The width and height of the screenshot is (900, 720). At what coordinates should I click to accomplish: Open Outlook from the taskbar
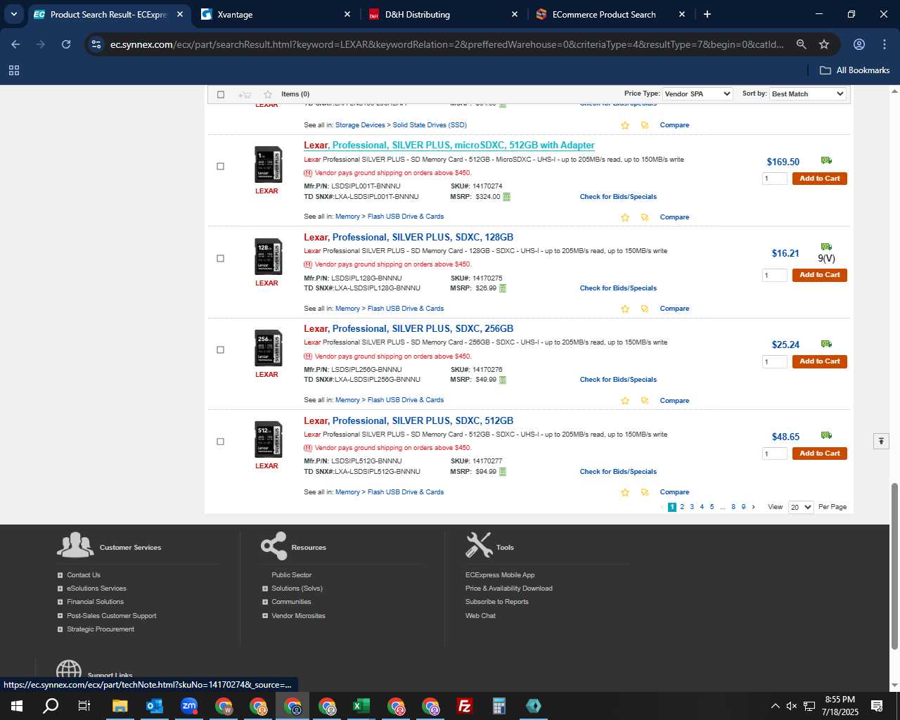pyautogui.click(x=155, y=706)
